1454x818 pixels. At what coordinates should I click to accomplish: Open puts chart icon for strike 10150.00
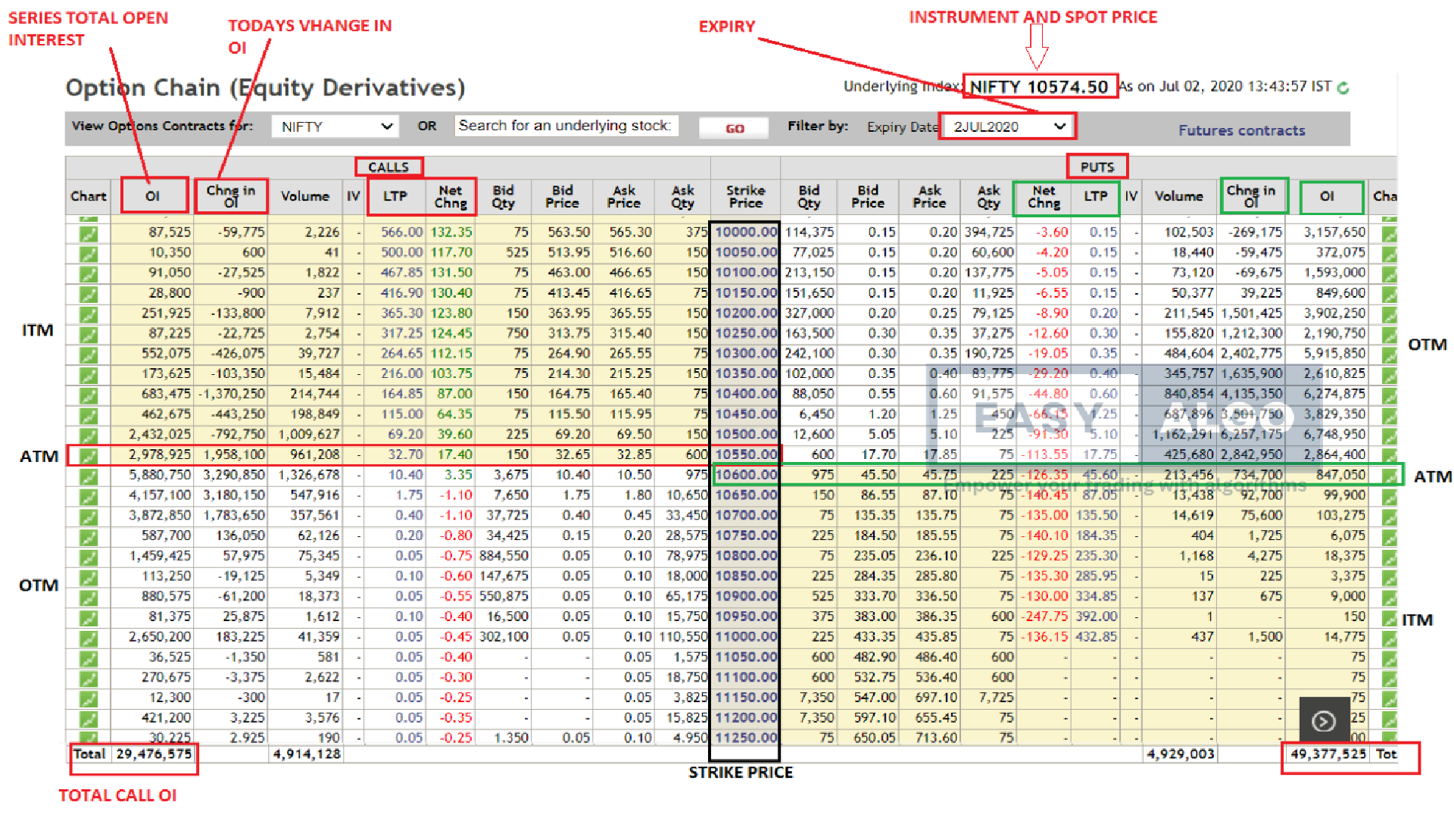1389,295
